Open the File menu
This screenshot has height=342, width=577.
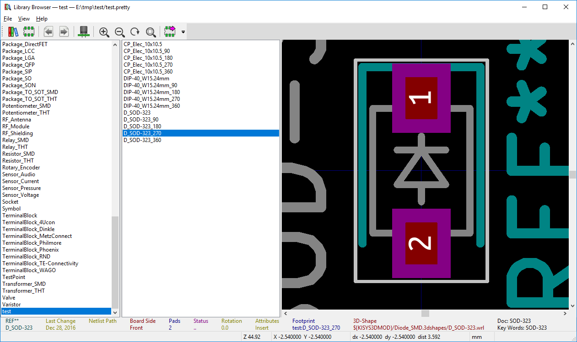click(8, 19)
